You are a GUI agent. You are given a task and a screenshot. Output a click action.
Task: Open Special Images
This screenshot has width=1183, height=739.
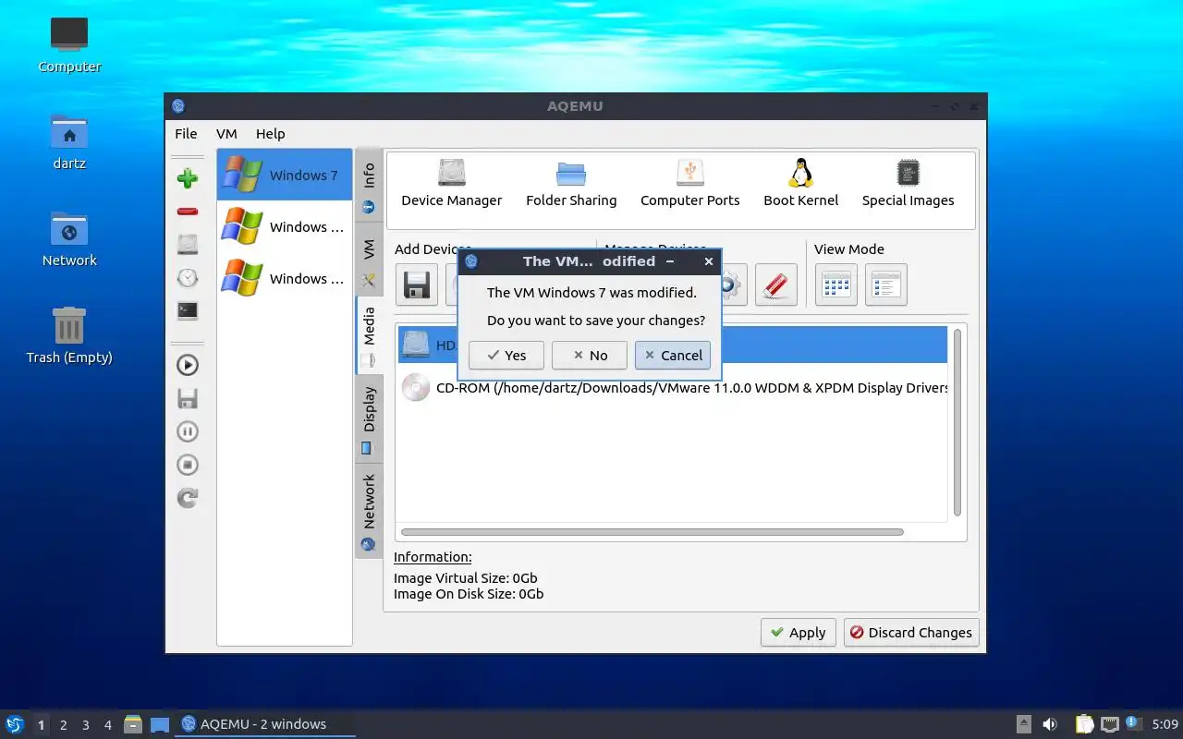[909, 184]
